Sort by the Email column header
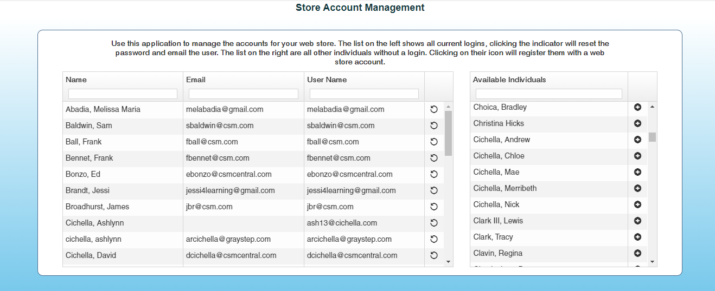715x291 pixels. 196,80
